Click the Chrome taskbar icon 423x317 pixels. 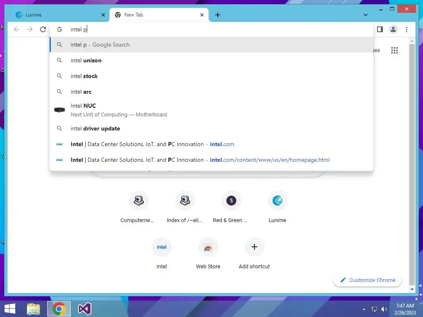59,309
